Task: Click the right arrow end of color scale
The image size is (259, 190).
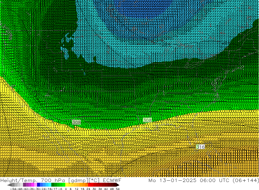Action: [118, 185]
